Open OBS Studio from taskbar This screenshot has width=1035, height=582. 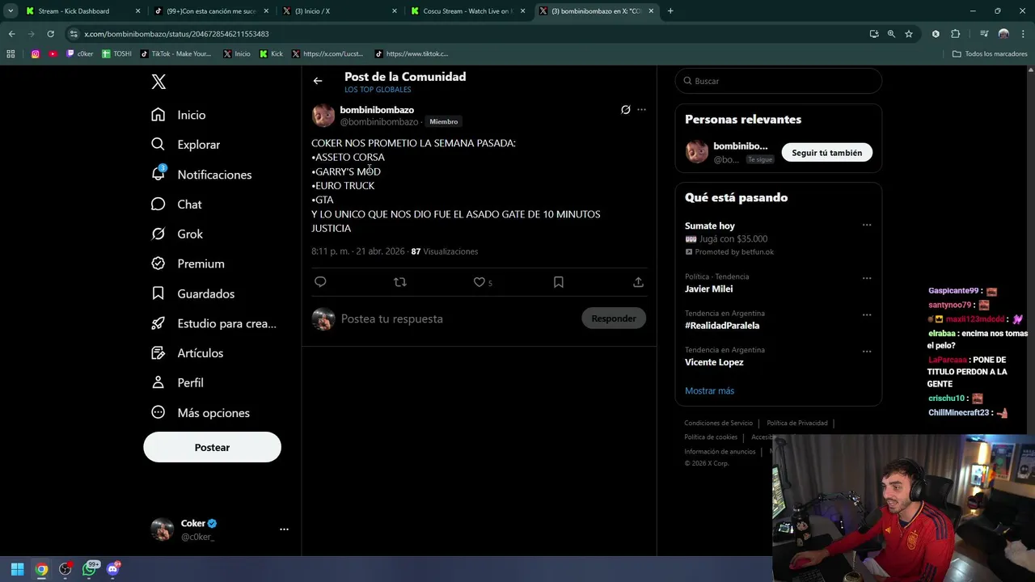tap(65, 569)
